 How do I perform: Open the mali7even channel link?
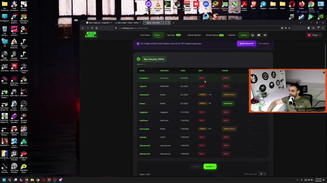pos(144,120)
